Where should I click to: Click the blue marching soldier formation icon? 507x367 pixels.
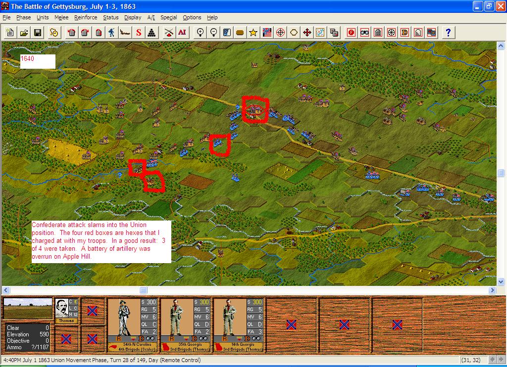coord(111,32)
